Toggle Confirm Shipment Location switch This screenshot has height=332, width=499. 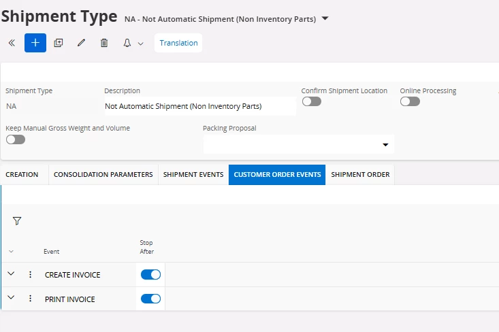(311, 101)
